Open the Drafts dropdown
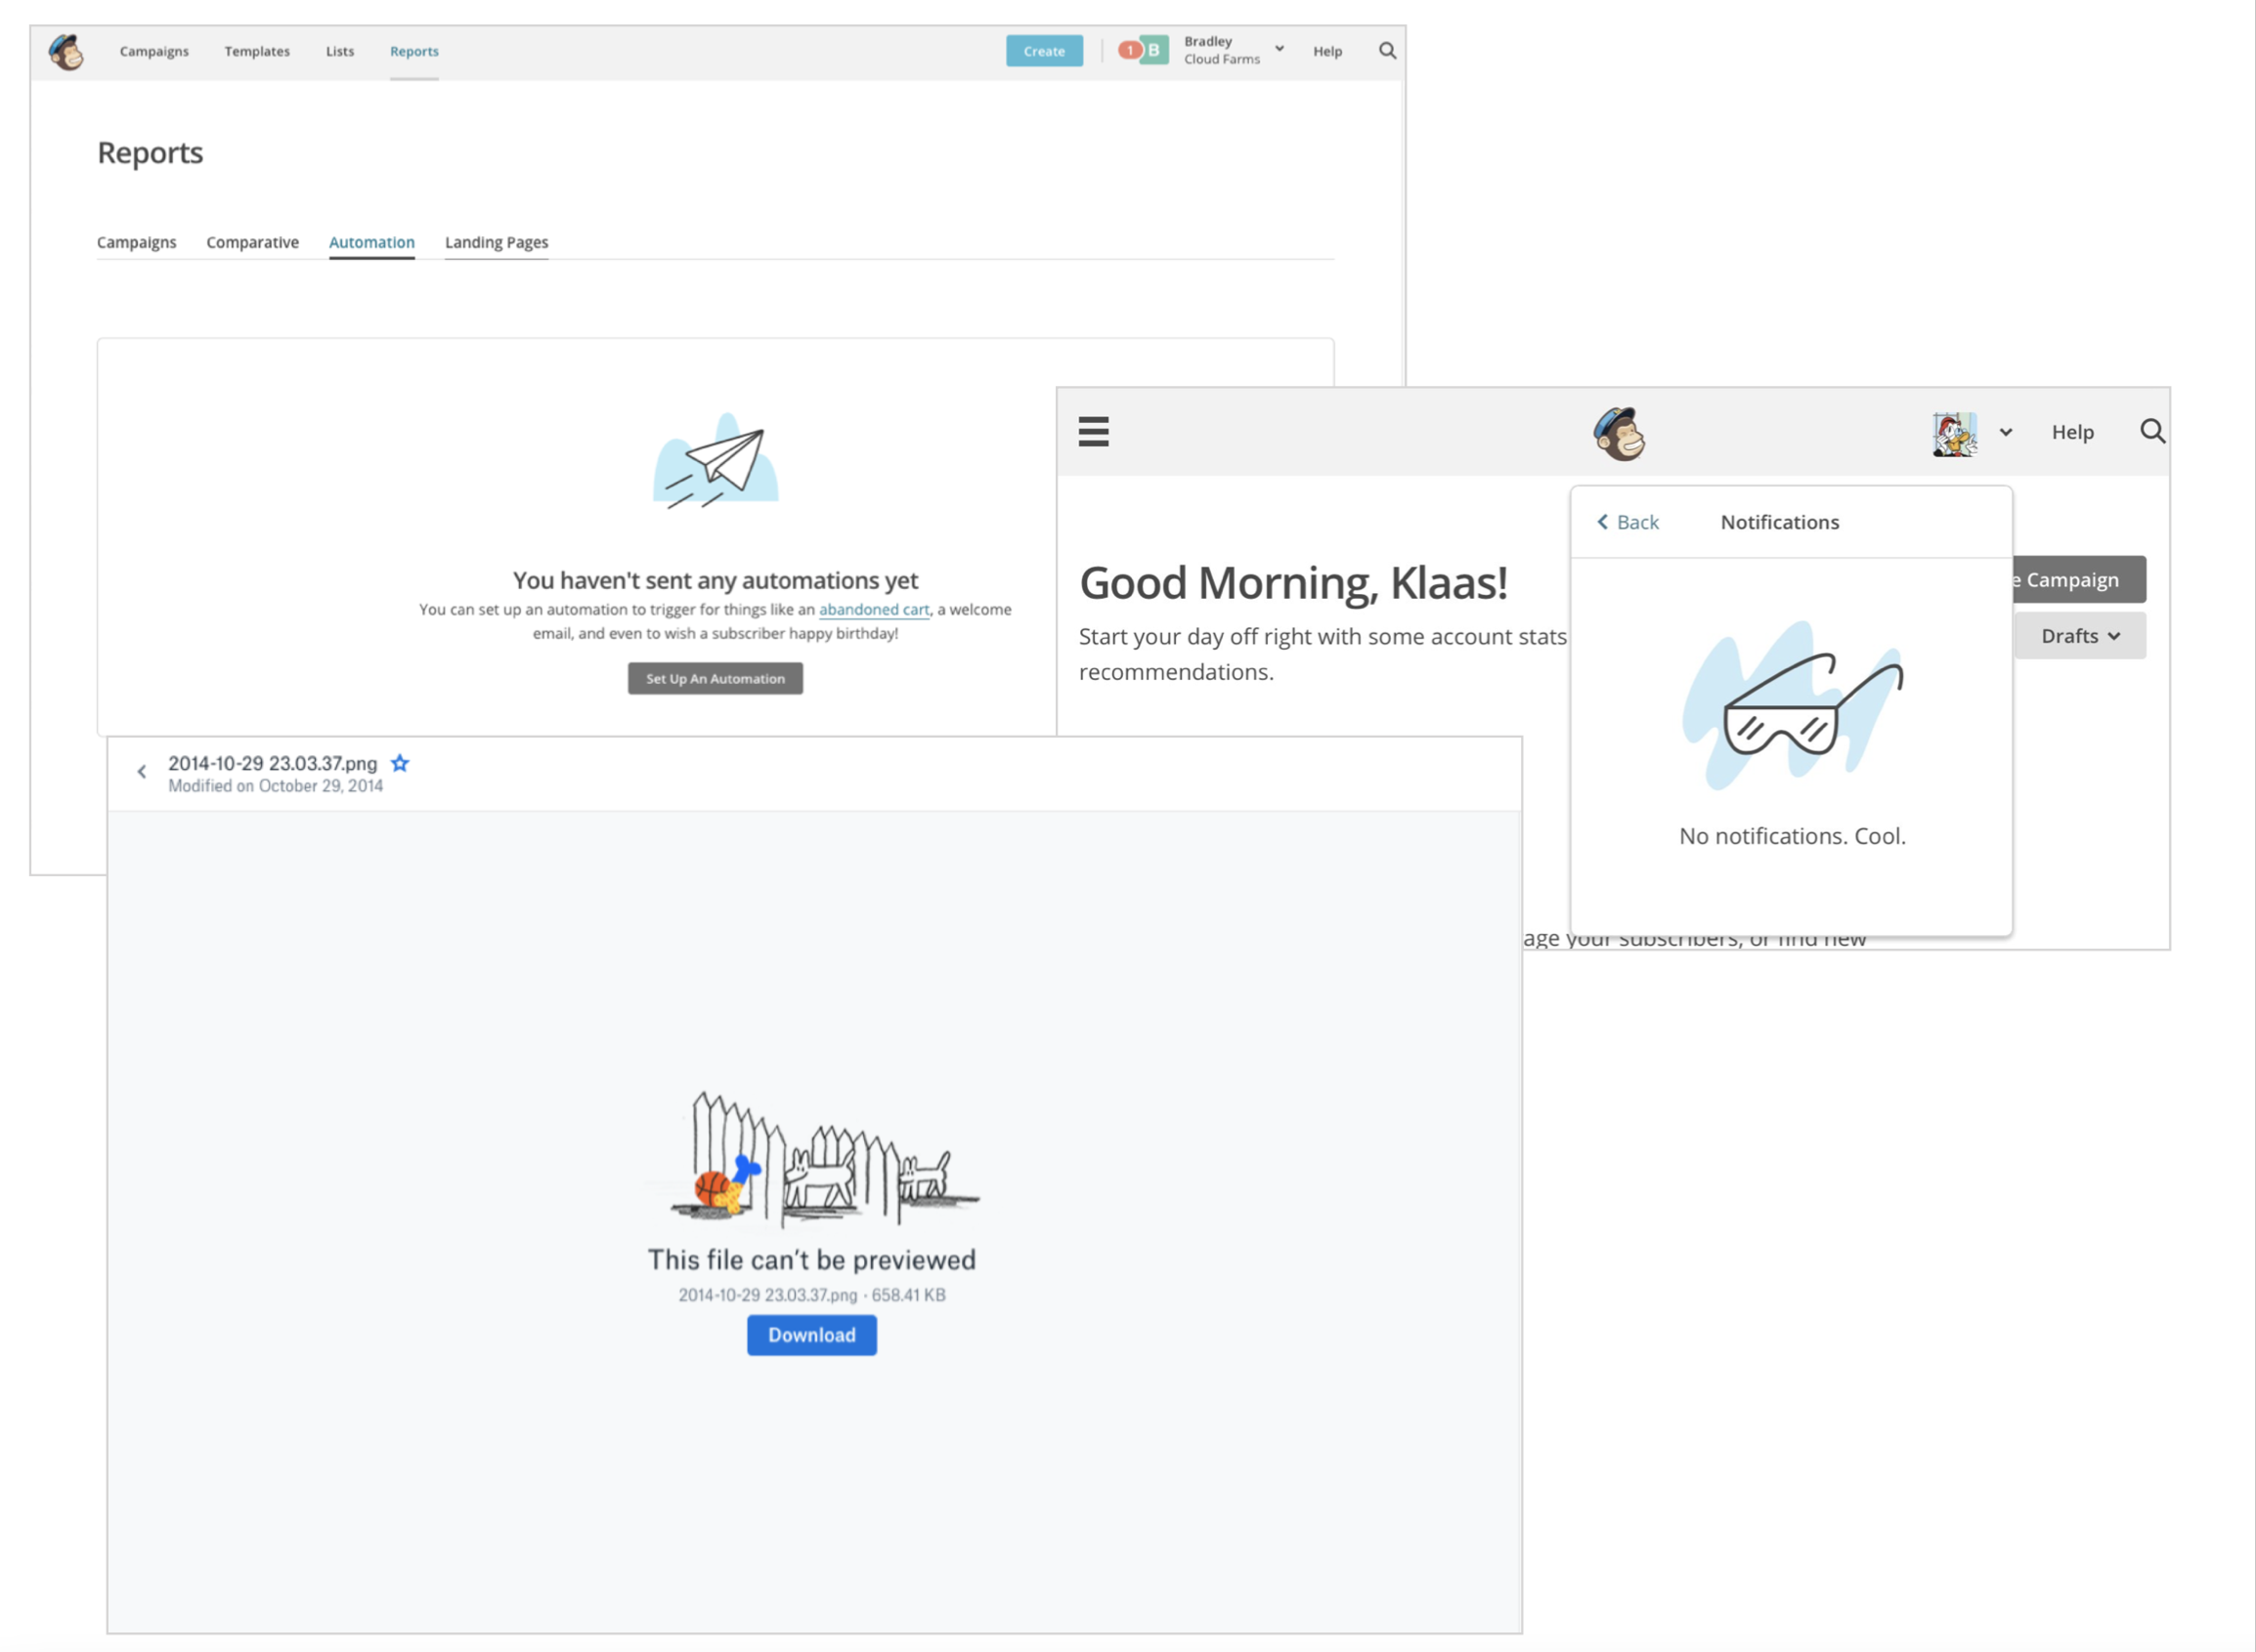2256x1652 pixels. [2079, 636]
